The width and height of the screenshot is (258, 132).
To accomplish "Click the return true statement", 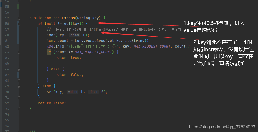I will point(68,58).
